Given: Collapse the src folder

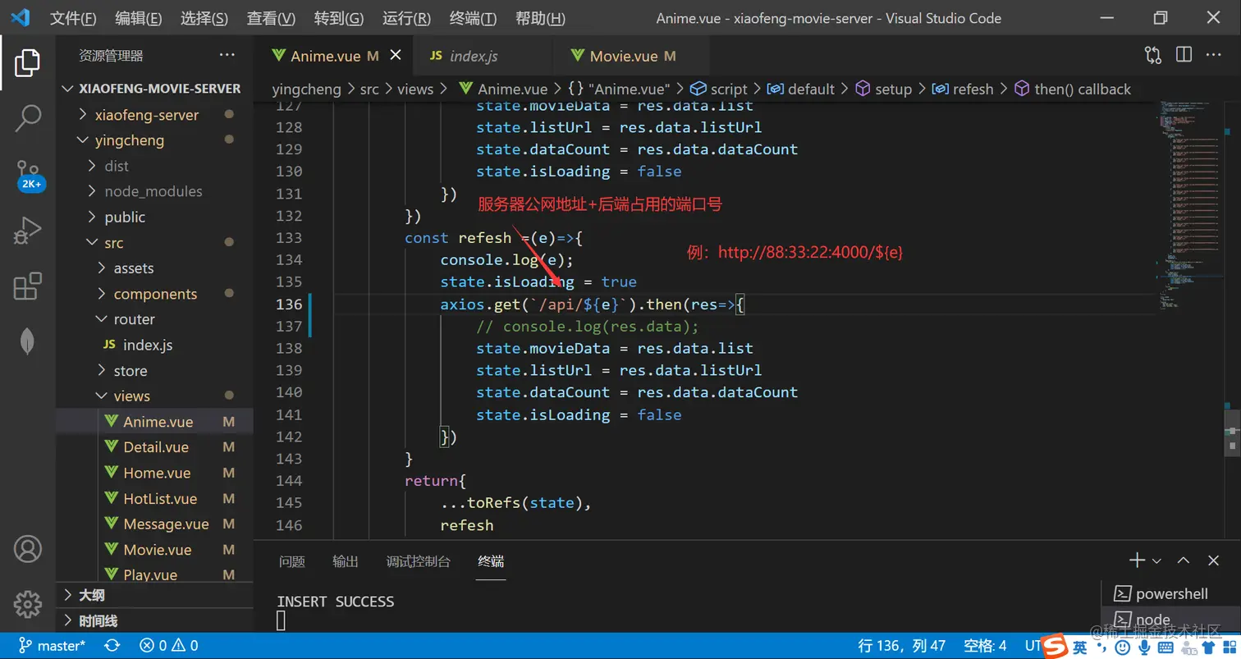Looking at the screenshot, I should pos(154,243).
